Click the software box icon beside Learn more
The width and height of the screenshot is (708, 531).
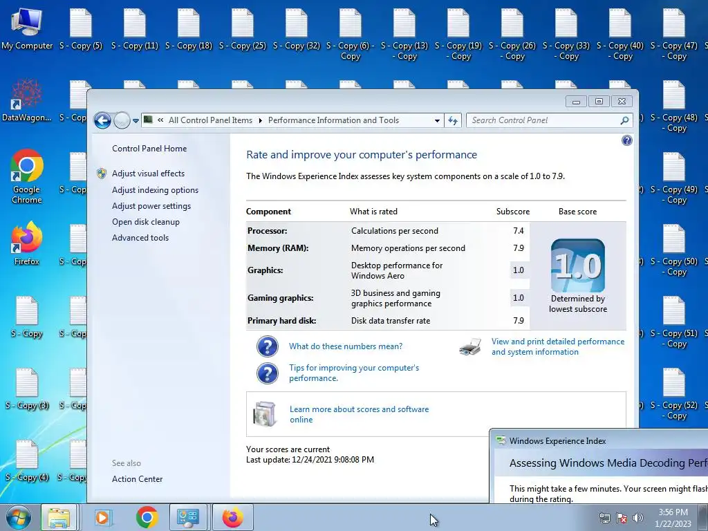(x=265, y=414)
